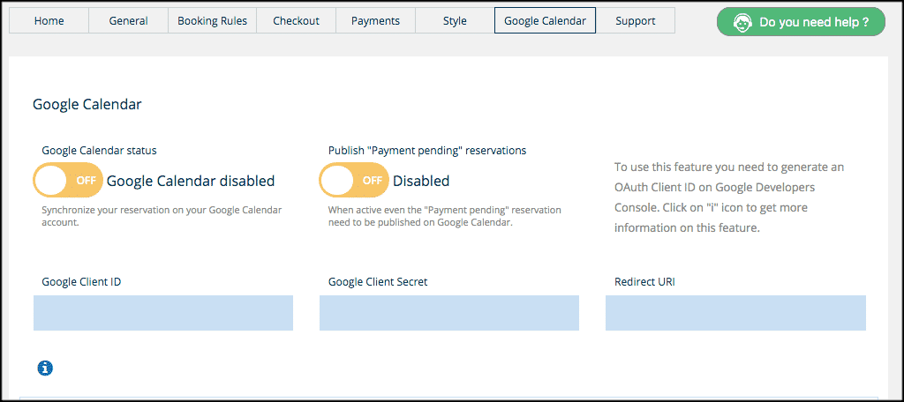This screenshot has height=402, width=904.
Task: Click the "Google Client Secret" label
Action: coord(378,281)
